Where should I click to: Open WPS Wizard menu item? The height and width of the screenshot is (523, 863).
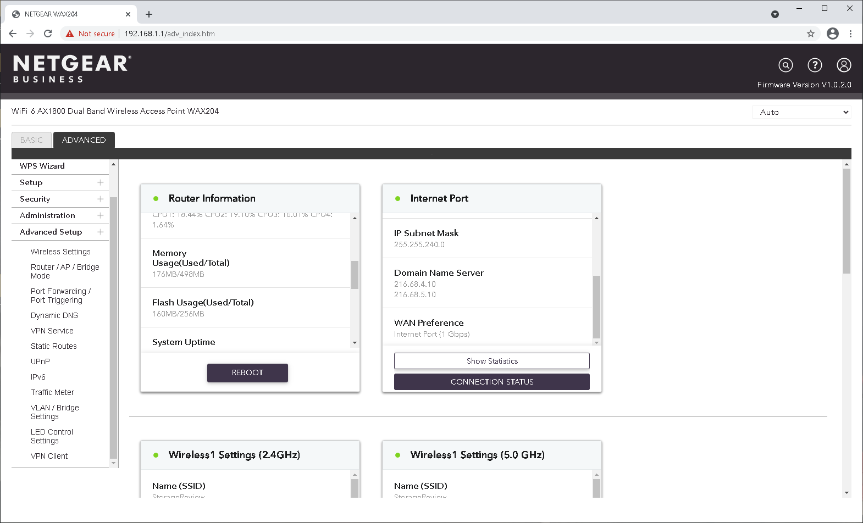click(x=42, y=166)
